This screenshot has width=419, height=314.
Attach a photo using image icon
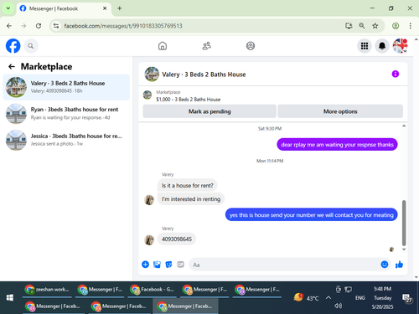pos(157,265)
